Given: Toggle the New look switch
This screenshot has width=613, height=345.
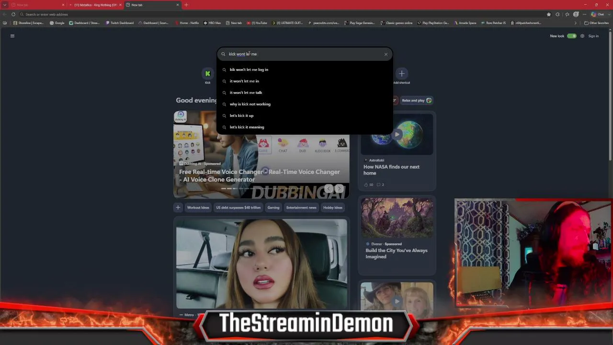Looking at the screenshot, I should point(572,36).
